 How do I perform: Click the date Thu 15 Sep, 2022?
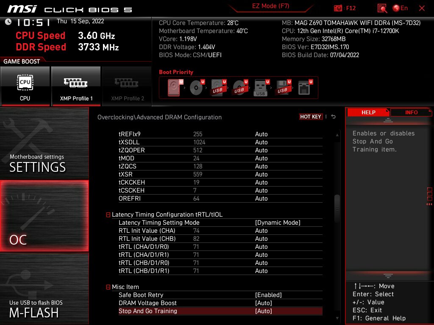(80, 21)
